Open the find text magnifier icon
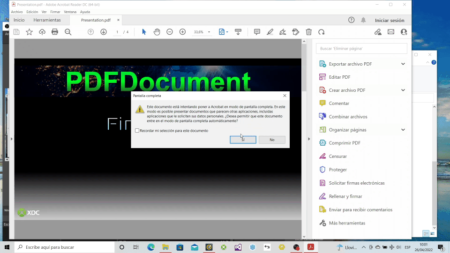The width and height of the screenshot is (450, 253). (x=68, y=32)
